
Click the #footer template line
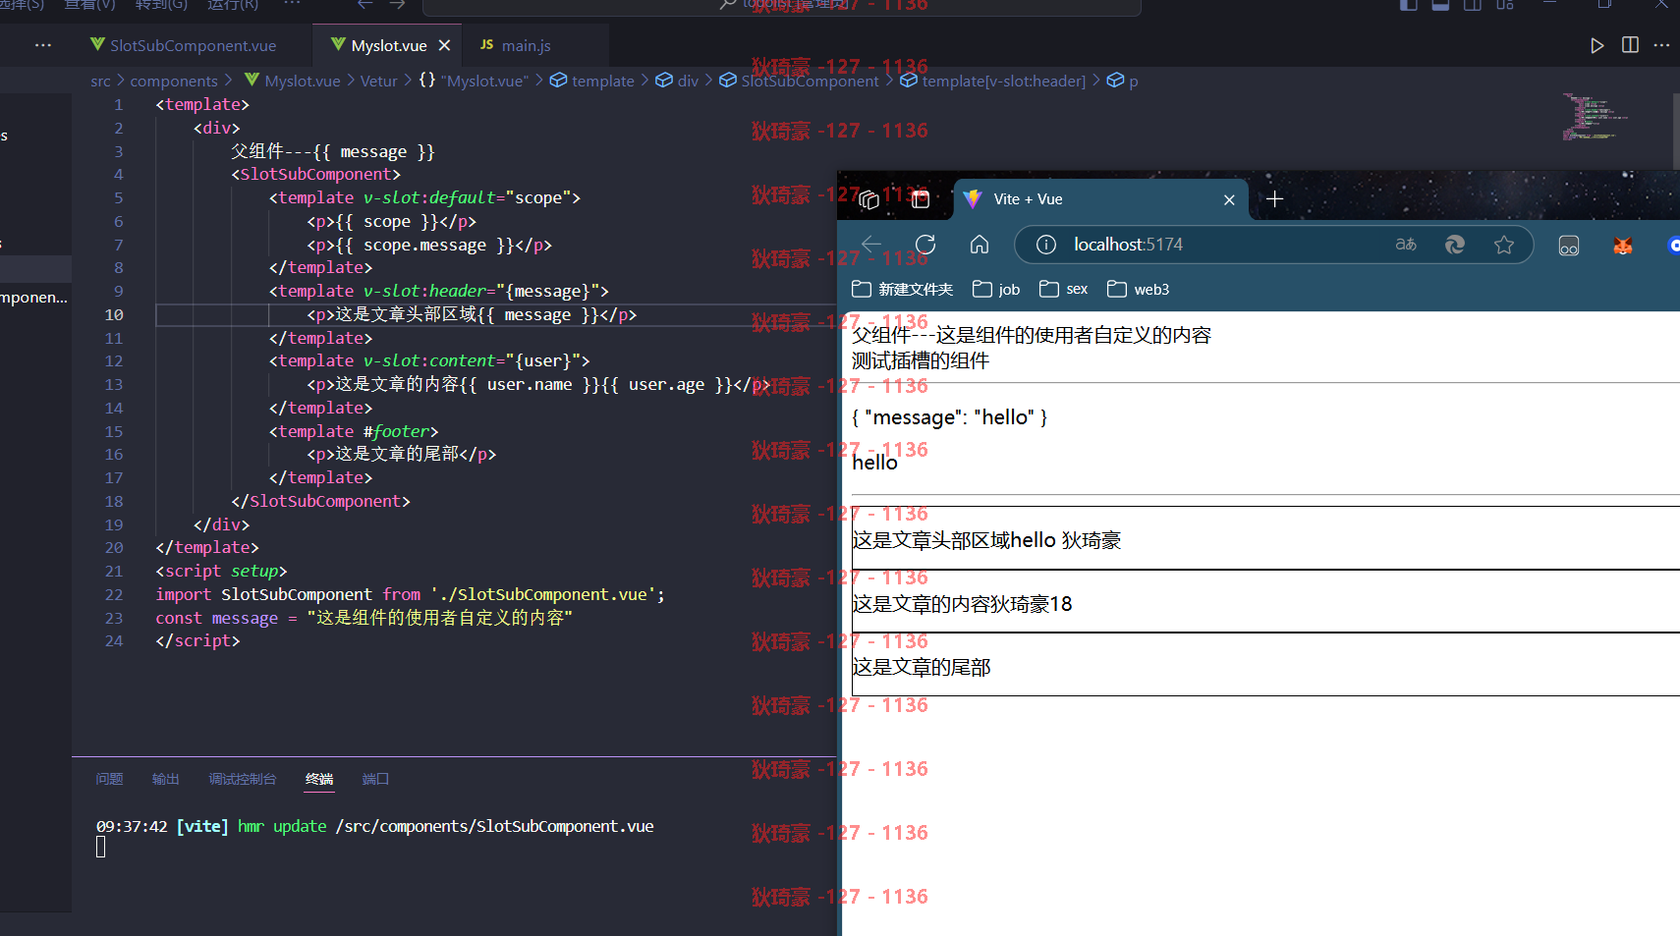pos(354,431)
